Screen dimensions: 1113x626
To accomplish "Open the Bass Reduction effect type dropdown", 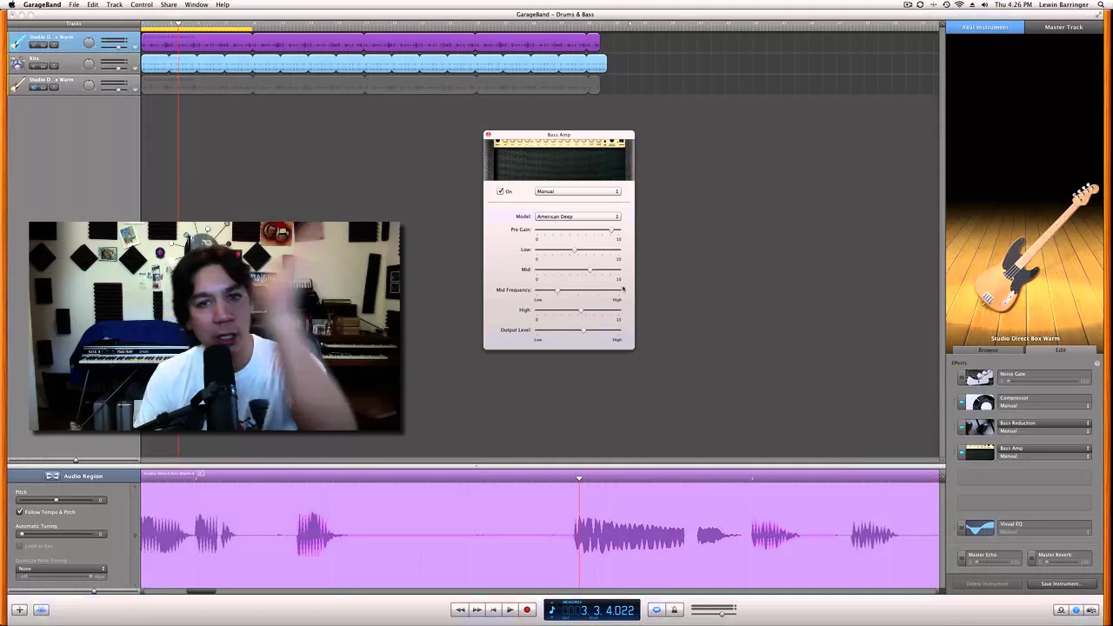I will (x=1044, y=423).
